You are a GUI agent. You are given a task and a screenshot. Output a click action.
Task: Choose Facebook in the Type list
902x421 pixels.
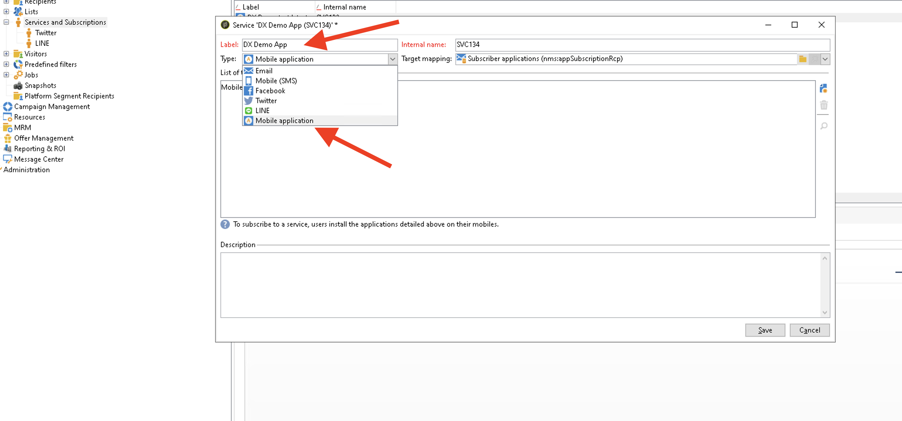click(320, 91)
